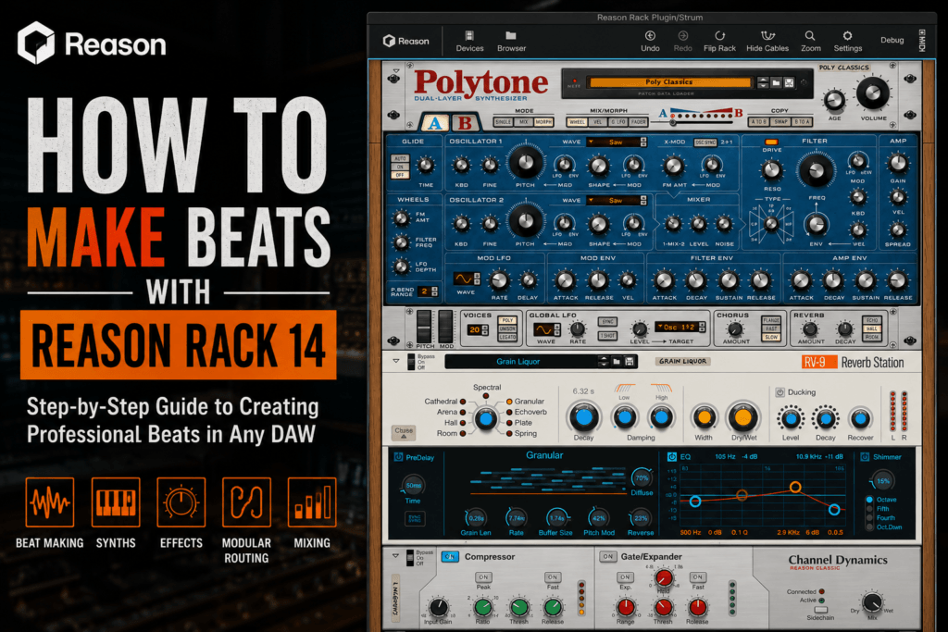Click the Global LFO waveform display
This screenshot has width=948, height=632.
[x=543, y=329]
